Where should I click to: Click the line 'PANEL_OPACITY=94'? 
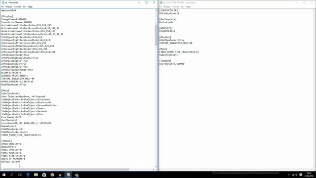click(12, 150)
